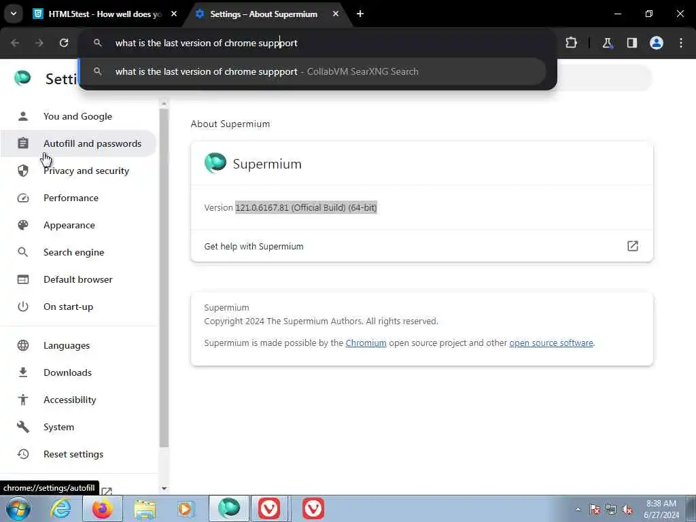Click the Supermium logo beside Settings title
696x522 pixels.
point(22,78)
